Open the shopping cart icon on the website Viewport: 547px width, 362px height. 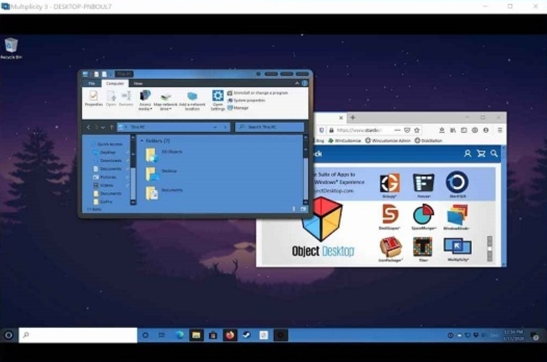point(481,153)
